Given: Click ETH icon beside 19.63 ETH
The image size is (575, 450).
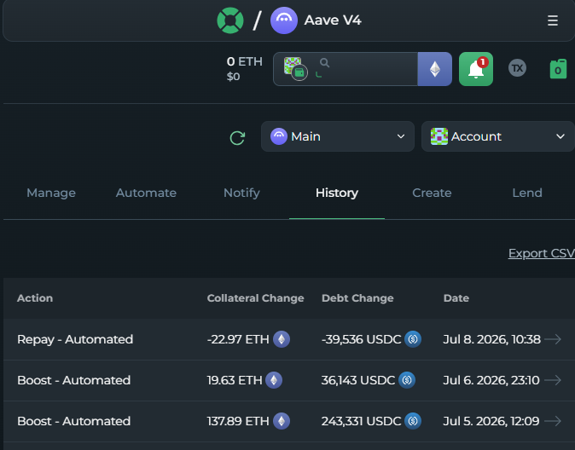Looking at the screenshot, I should pyautogui.click(x=274, y=380).
